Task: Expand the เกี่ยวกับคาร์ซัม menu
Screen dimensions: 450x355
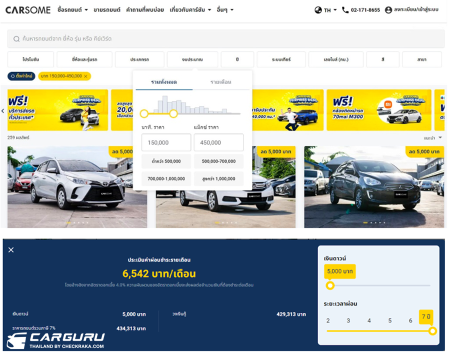Action: coord(190,10)
